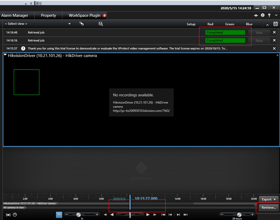The height and width of the screenshot is (220, 280).
Task: Click the reload view icon in toolbar
Action: click(x=82, y=24)
